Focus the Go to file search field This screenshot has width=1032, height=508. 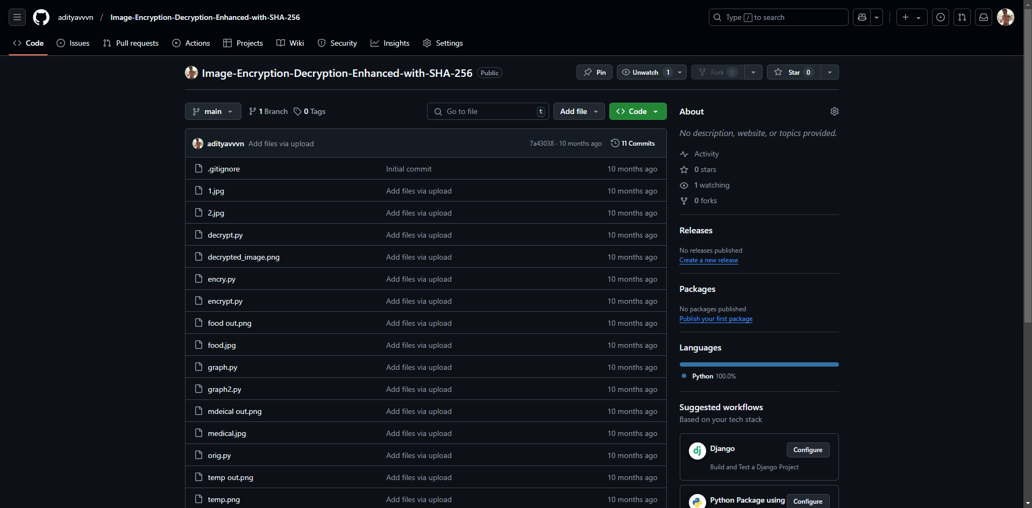(488, 111)
